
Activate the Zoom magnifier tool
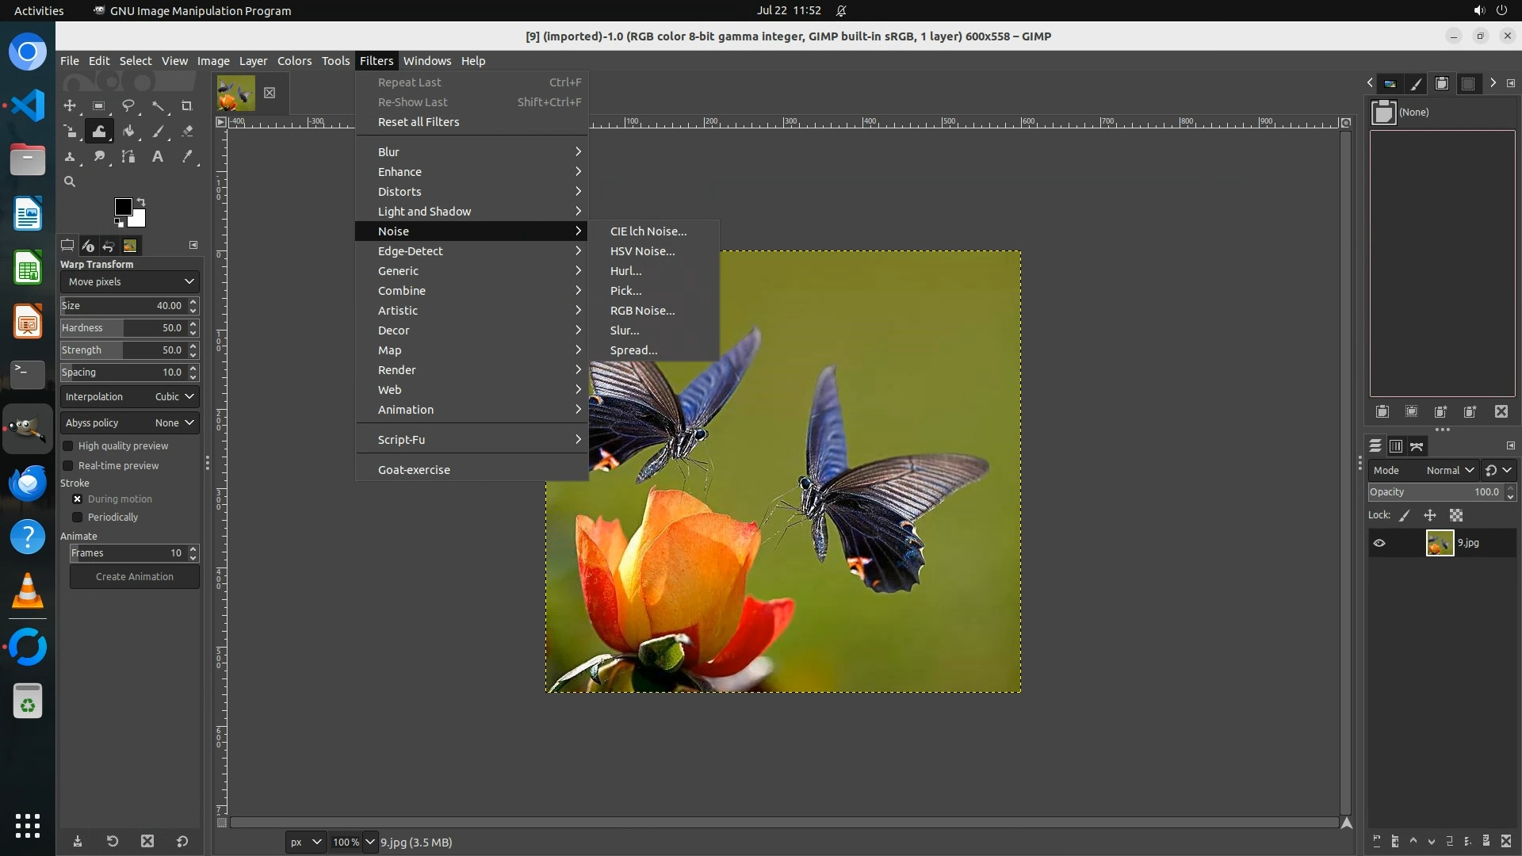click(x=70, y=182)
